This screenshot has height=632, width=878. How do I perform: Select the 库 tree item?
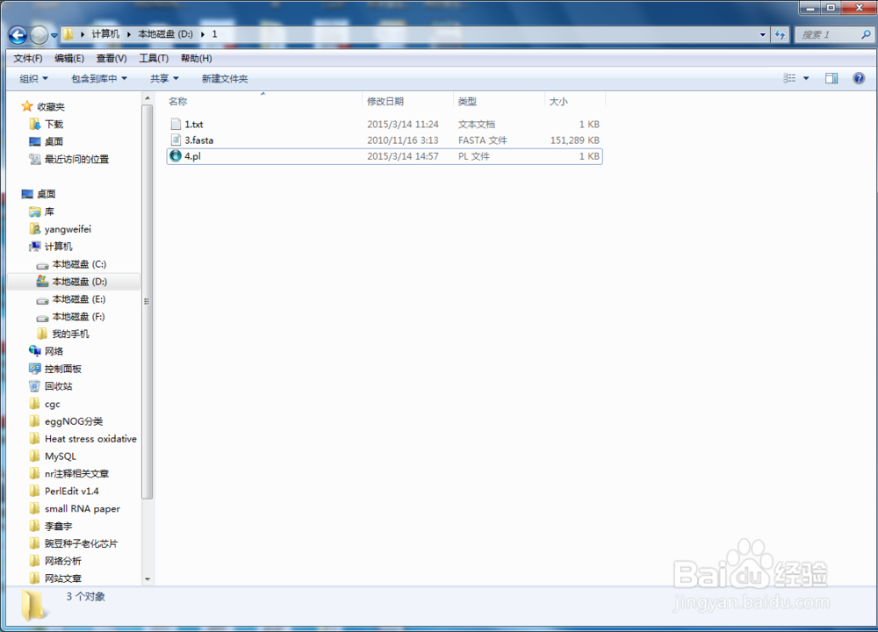coord(49,211)
